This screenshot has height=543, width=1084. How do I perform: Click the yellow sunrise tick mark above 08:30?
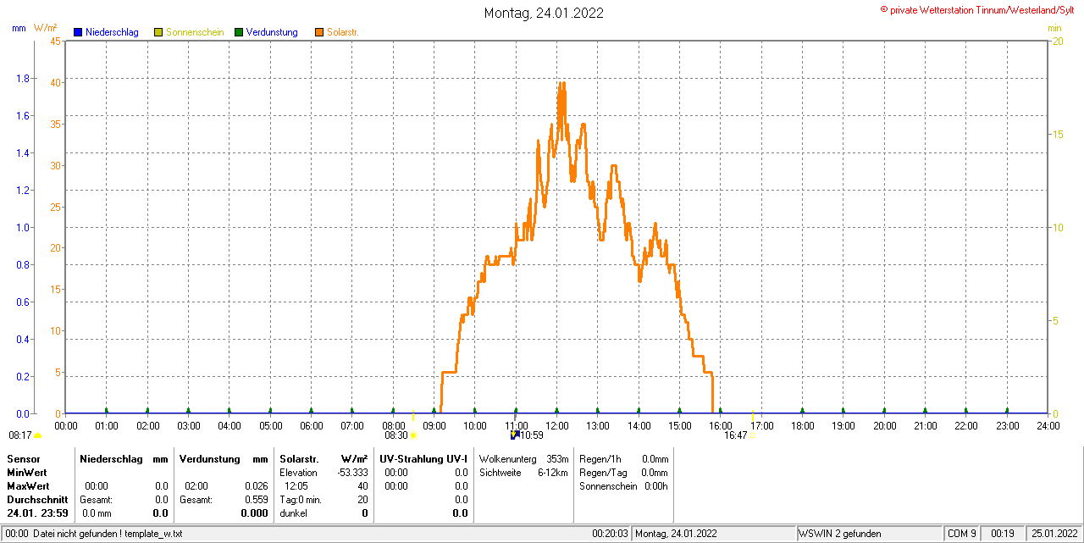pos(413,415)
